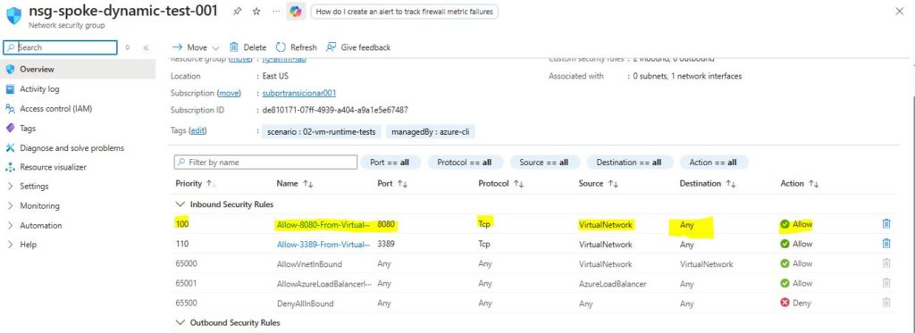Click the AzureLoadBalancer source cell
Viewport: 915px width, 333px height.
[x=612, y=283]
